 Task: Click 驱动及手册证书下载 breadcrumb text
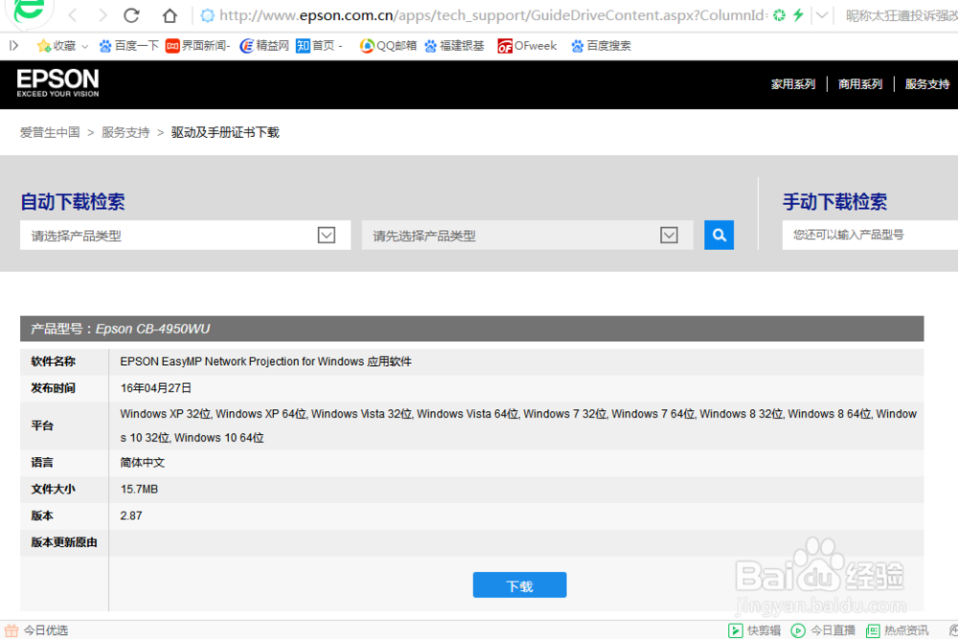pos(225,132)
